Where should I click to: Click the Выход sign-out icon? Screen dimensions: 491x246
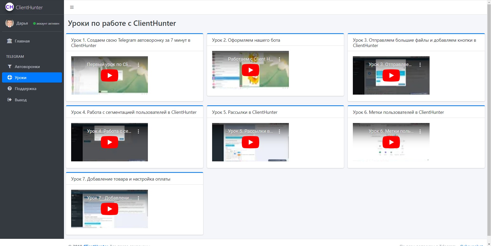click(x=10, y=100)
